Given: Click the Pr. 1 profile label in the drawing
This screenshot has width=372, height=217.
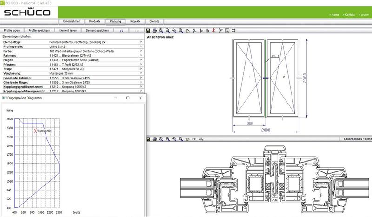Looking at the screenshot, I should click(275, 56).
